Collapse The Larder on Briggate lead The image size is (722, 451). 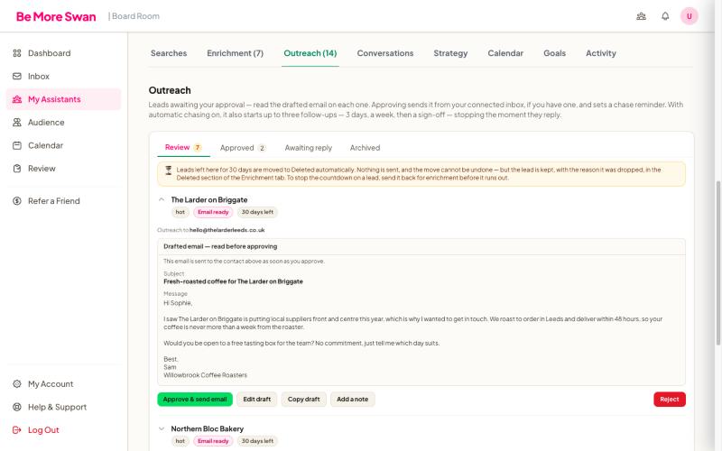click(162, 199)
